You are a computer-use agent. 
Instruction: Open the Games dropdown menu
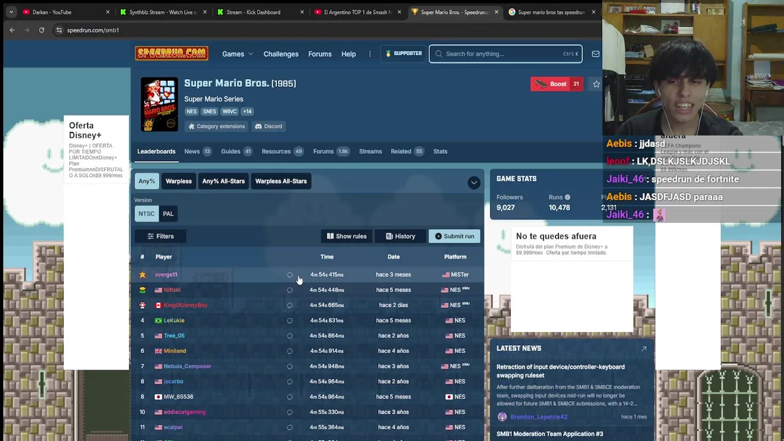[238, 54]
